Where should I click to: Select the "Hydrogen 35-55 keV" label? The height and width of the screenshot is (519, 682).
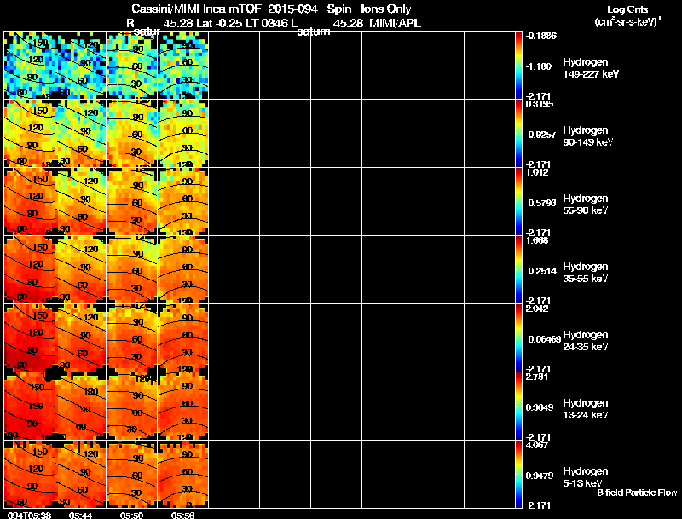pos(586,273)
